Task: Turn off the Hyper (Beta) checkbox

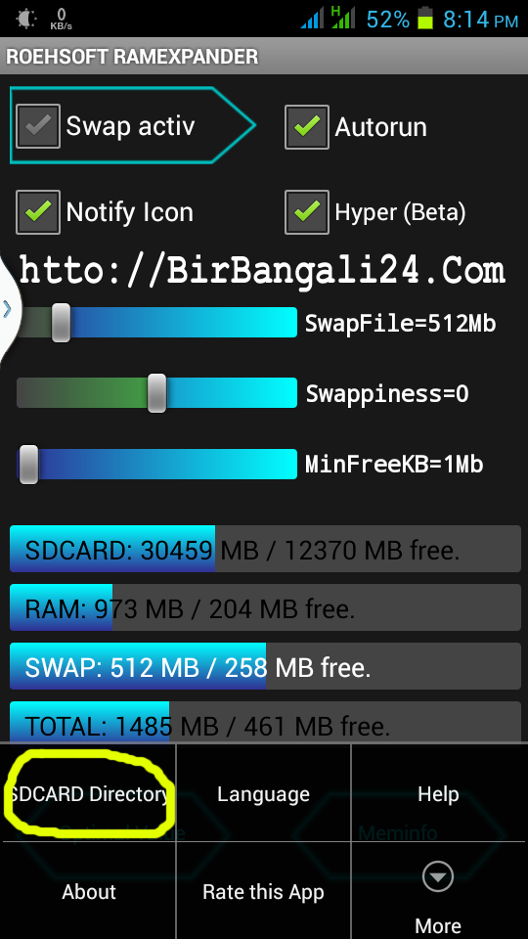Action: pos(306,212)
